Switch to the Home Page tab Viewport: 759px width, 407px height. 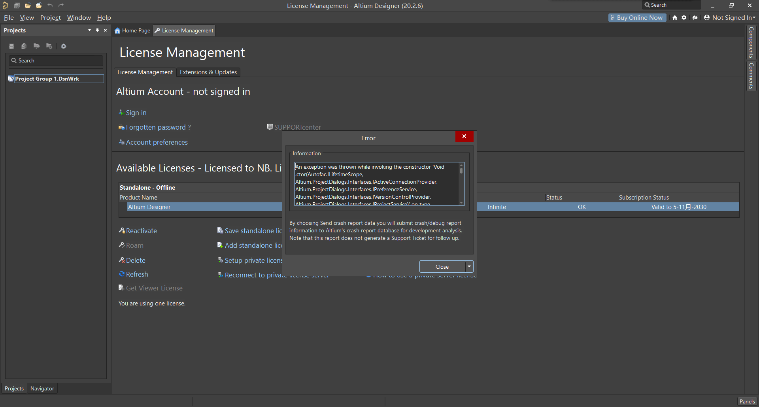pyautogui.click(x=132, y=30)
